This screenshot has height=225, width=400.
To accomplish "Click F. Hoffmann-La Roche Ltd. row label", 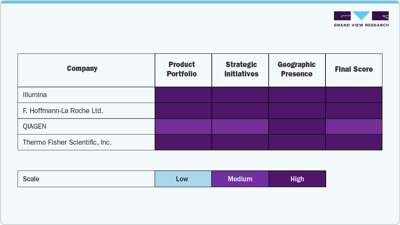I will coord(63,111).
